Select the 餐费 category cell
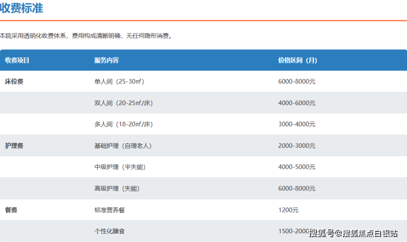 (11, 210)
